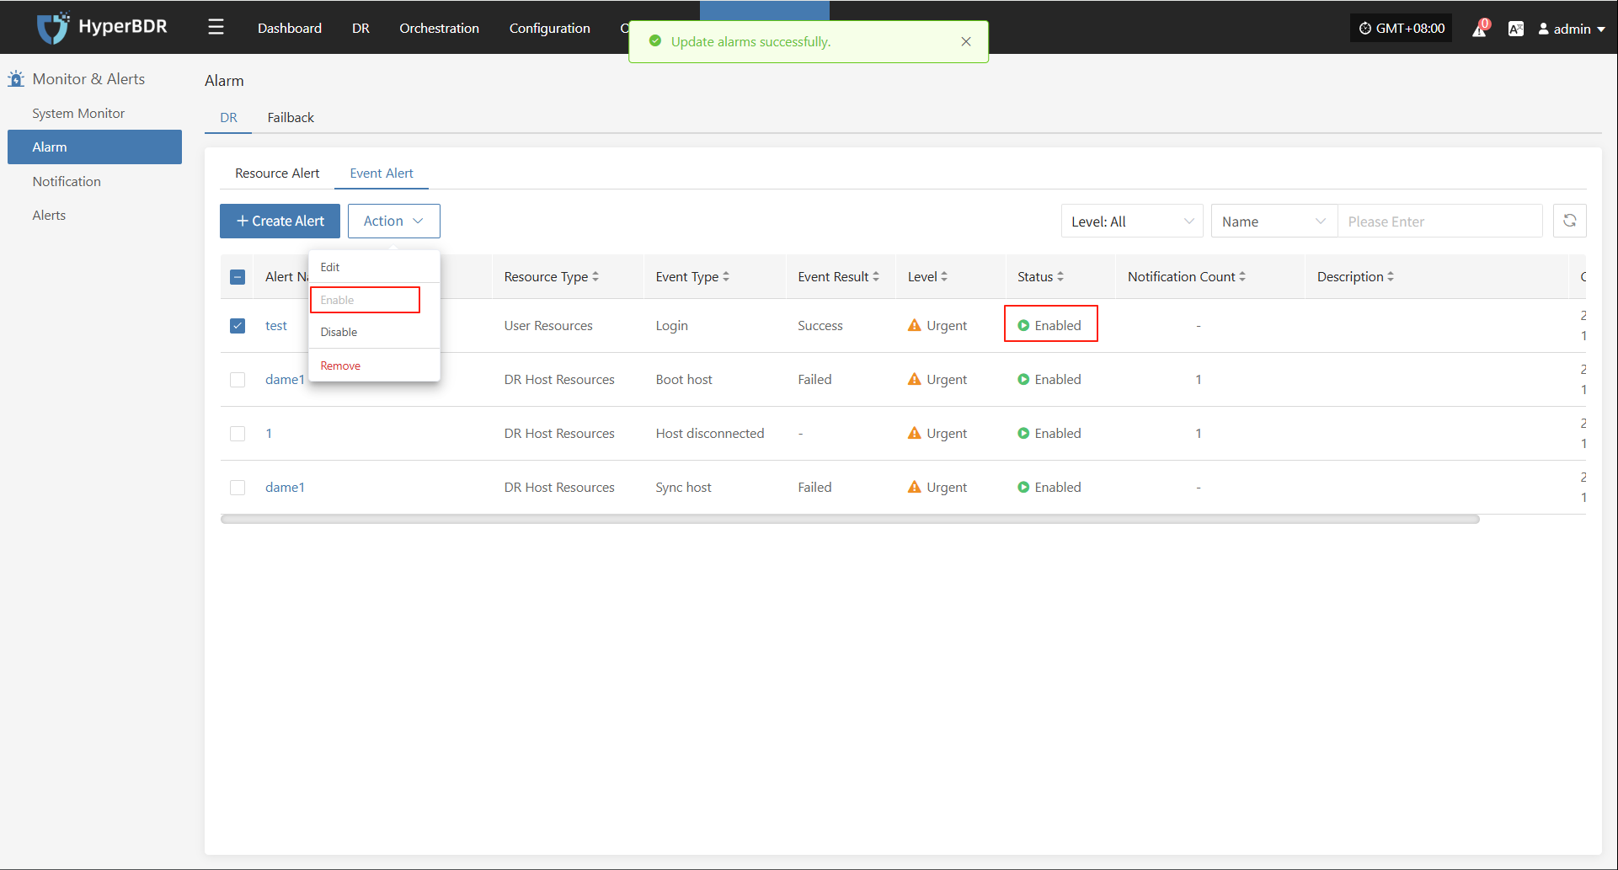The height and width of the screenshot is (870, 1618).
Task: Click the Monitor & Alerts section icon
Action: (x=16, y=79)
